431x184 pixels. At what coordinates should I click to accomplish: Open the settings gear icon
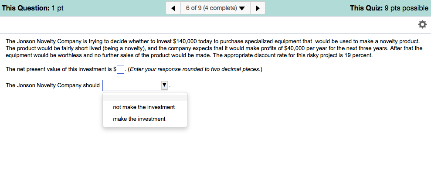(x=422, y=24)
